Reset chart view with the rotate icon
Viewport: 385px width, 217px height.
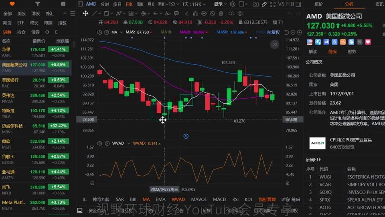pos(286,32)
